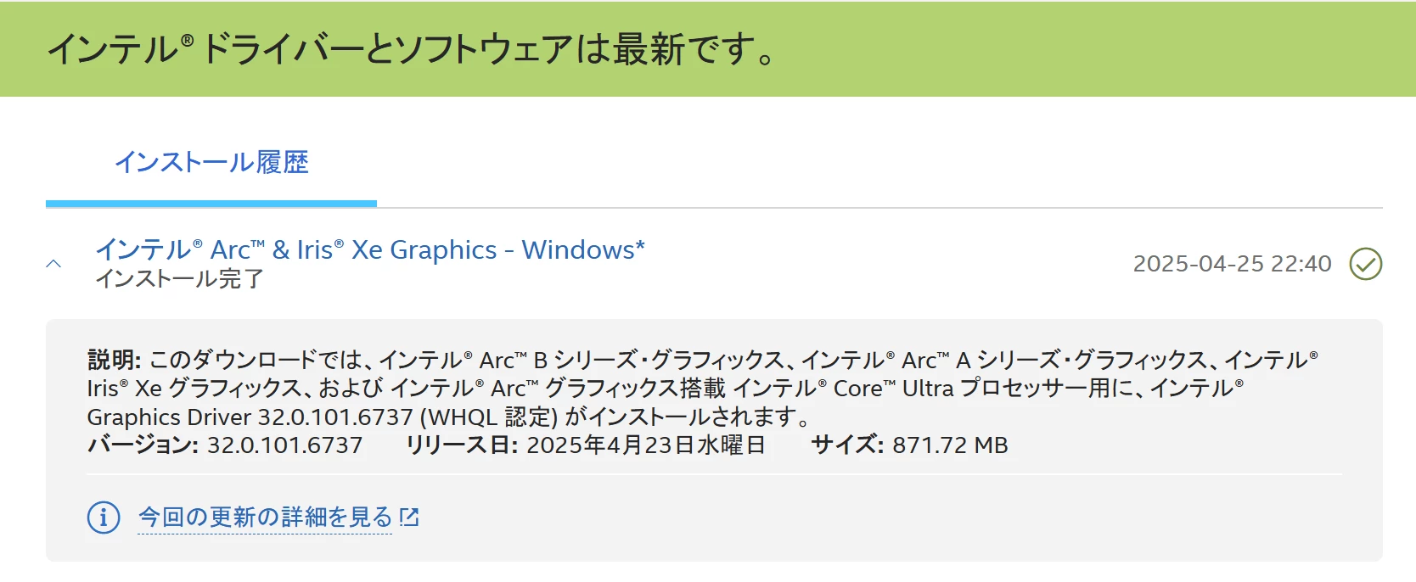
Task: Click the green checkmark status icon
Action: pyautogui.click(x=1366, y=264)
